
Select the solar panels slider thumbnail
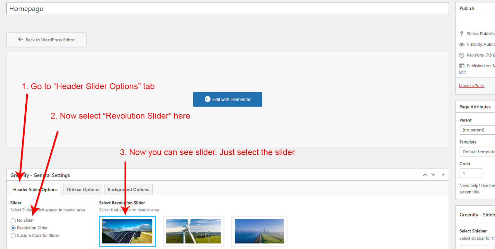pos(127,231)
